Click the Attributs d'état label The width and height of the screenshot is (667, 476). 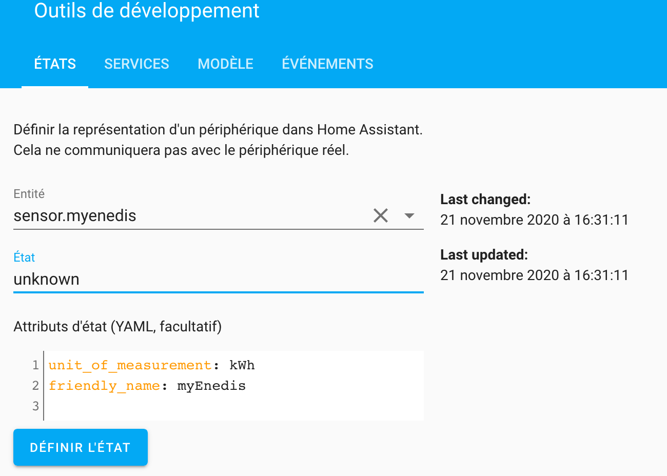(117, 327)
